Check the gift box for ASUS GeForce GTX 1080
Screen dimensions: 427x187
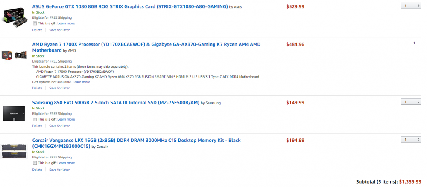tap(35, 23)
